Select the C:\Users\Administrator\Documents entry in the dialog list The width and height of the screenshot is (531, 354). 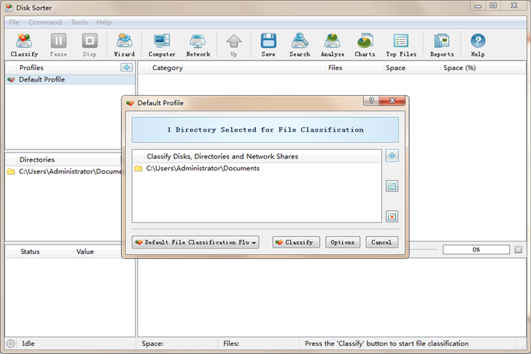coord(202,169)
